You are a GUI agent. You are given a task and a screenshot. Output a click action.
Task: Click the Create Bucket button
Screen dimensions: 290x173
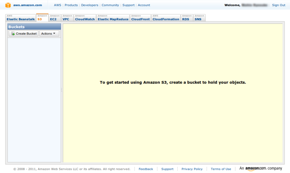click(24, 33)
